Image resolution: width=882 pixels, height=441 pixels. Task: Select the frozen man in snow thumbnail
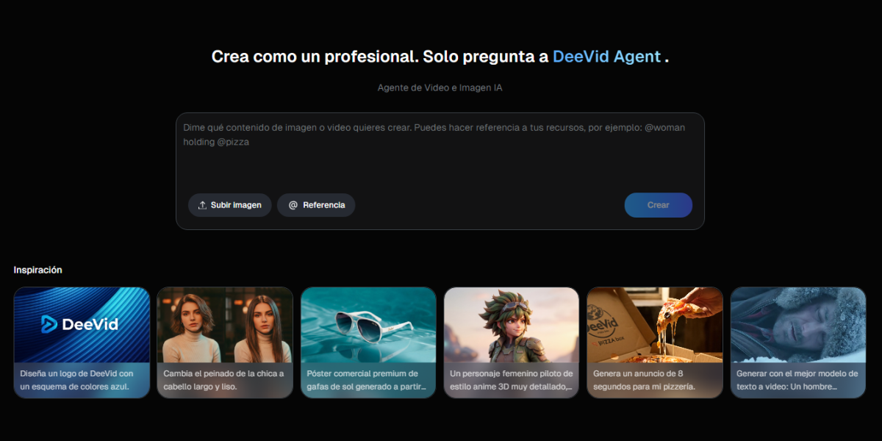798,325
